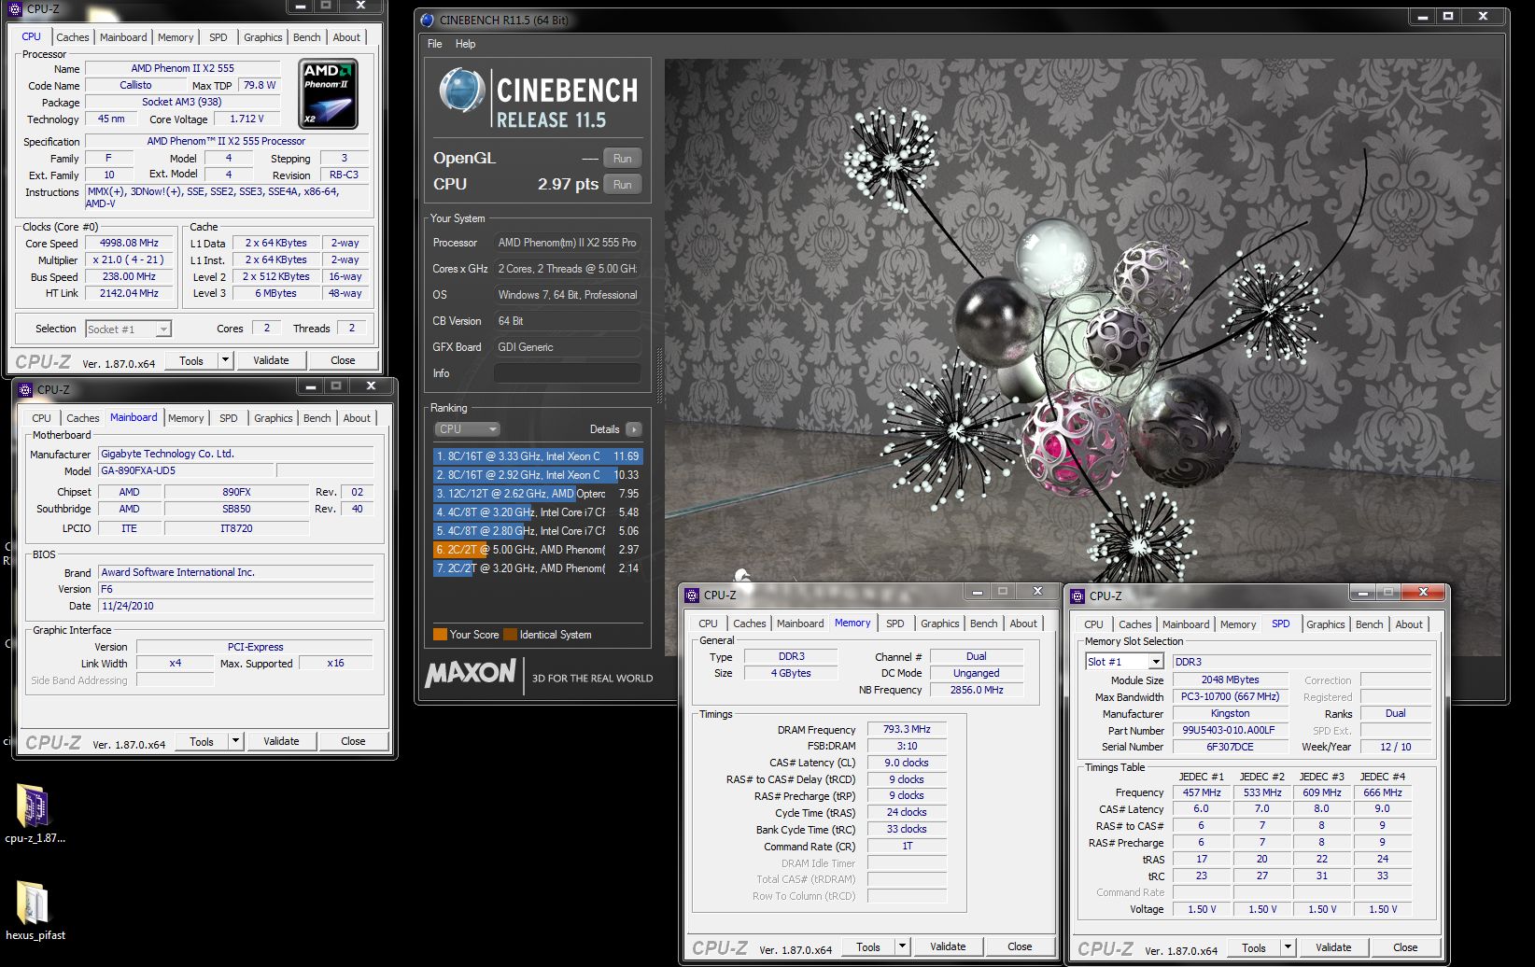Image resolution: width=1535 pixels, height=967 pixels.
Task: Open the Tools dropdown arrow in the CPU window
Action: point(225,360)
